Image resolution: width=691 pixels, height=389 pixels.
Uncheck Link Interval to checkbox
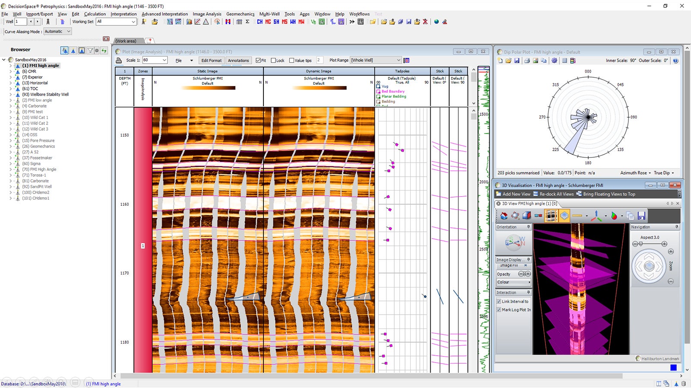pyautogui.click(x=499, y=302)
